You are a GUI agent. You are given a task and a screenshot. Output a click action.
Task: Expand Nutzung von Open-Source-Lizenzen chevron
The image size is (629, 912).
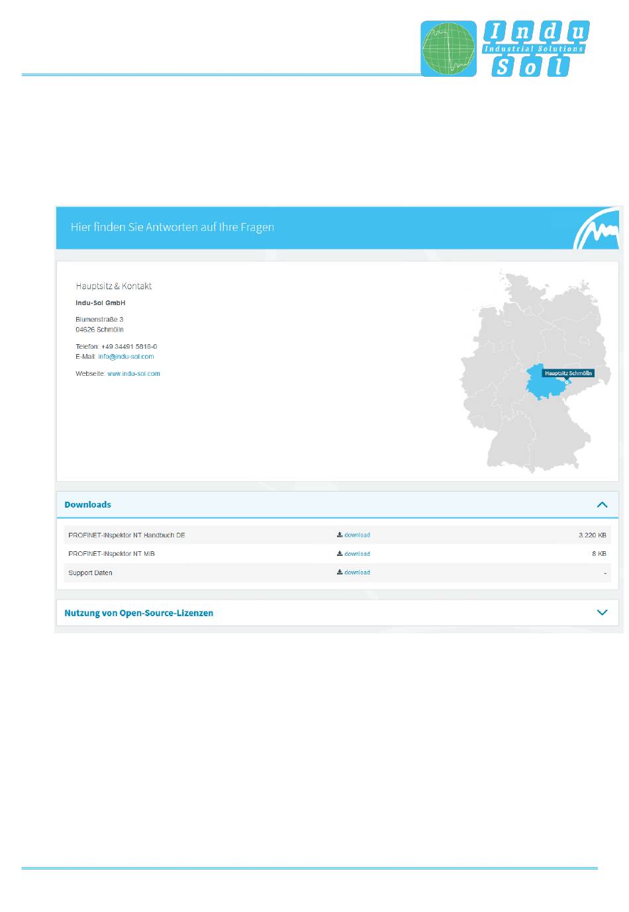pos(602,613)
